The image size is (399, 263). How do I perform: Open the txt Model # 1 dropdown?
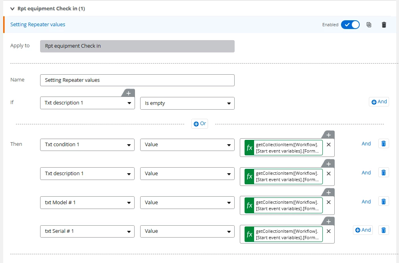coord(87,203)
